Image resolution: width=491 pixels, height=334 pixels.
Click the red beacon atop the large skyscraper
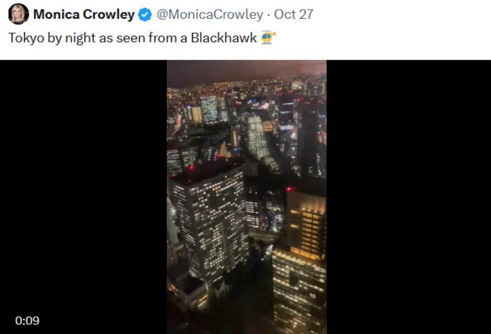pos(191,168)
